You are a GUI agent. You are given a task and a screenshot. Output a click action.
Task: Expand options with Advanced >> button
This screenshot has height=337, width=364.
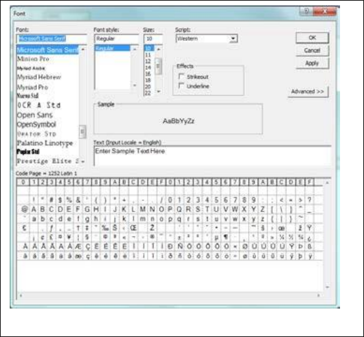tap(308, 92)
